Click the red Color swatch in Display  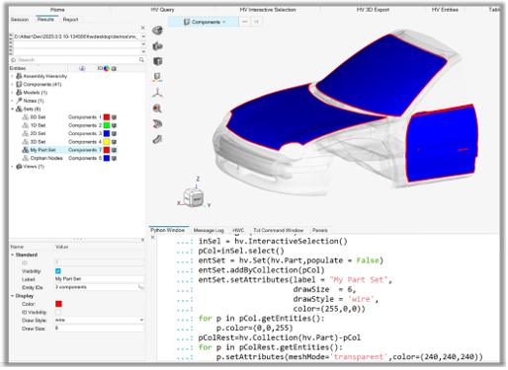(x=58, y=304)
